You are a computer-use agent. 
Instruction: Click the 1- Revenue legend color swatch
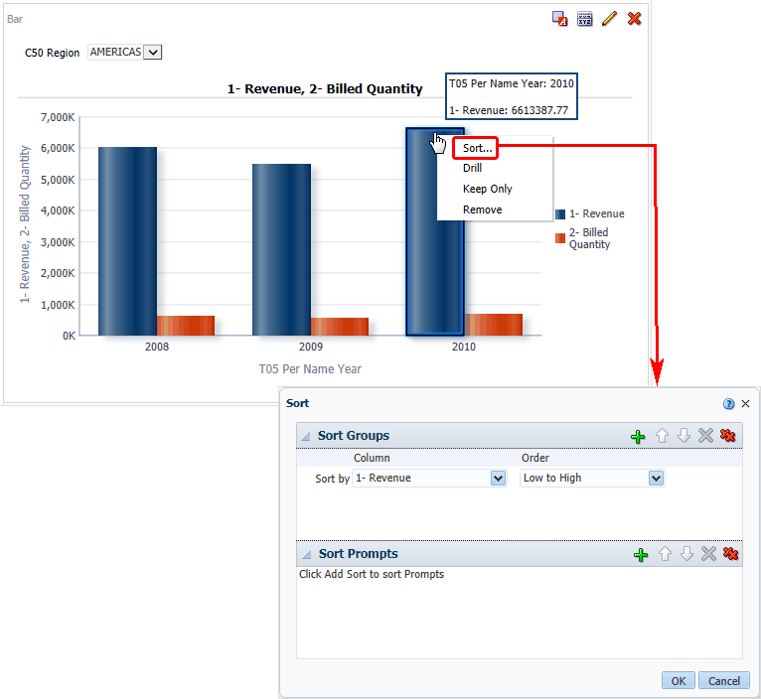(x=560, y=213)
